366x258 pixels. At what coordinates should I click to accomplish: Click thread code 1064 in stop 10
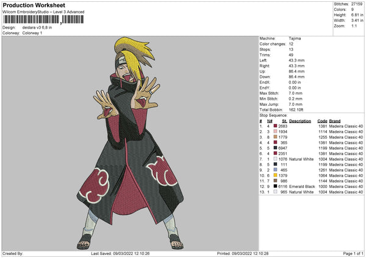(323, 175)
